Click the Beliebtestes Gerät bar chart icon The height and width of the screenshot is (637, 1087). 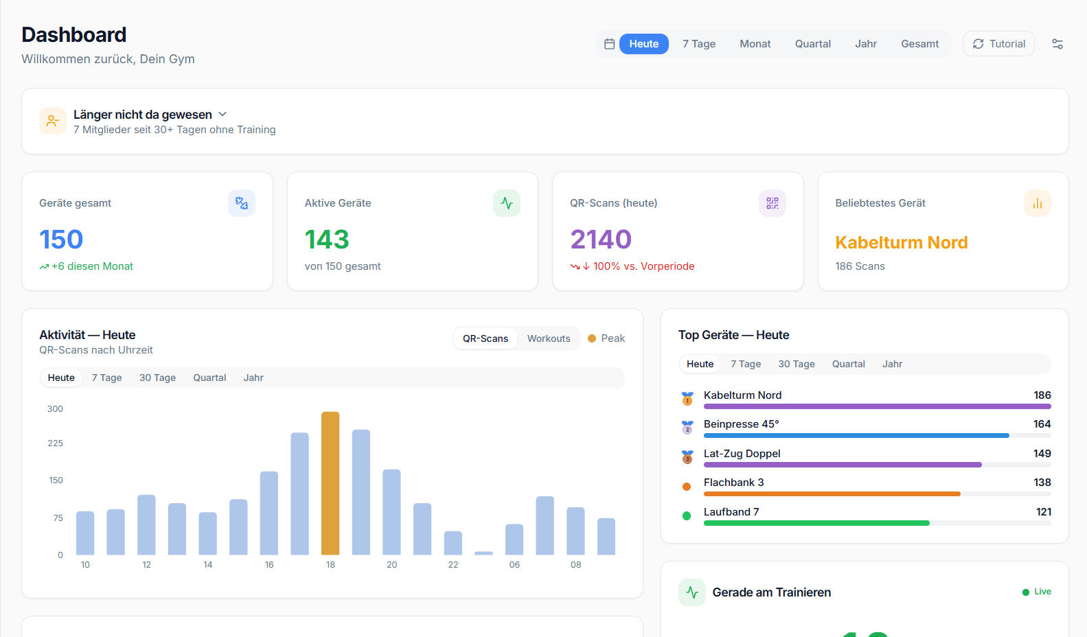[1038, 203]
